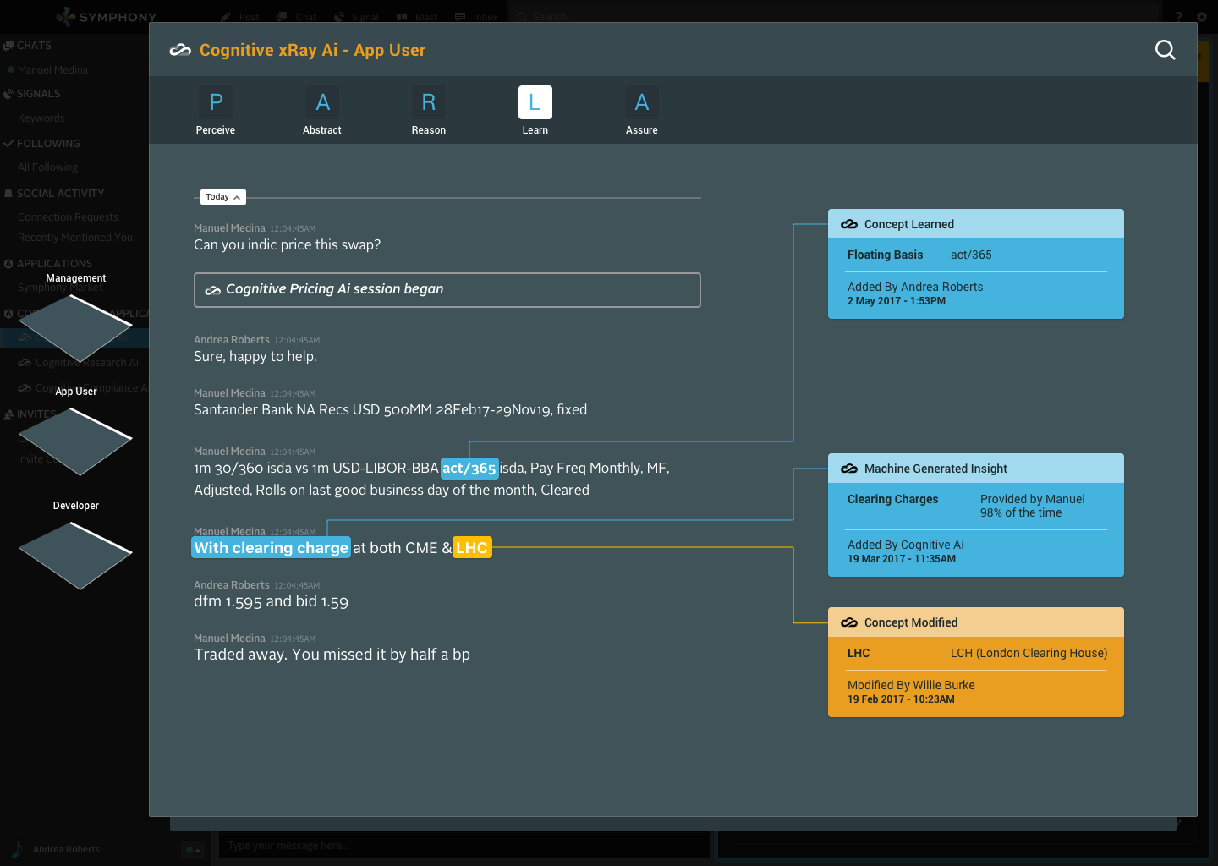Click 'Modified By Willie Burke' text
The width and height of the screenshot is (1218, 866).
[911, 685]
